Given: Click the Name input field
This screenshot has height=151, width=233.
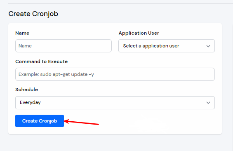Looking at the screenshot, I should (x=64, y=46).
